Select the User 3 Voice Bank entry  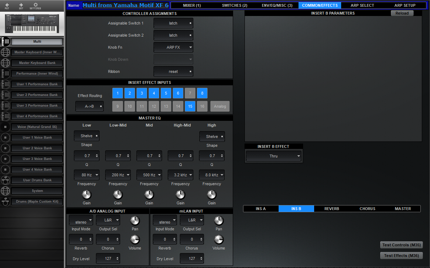pyautogui.click(x=37, y=159)
